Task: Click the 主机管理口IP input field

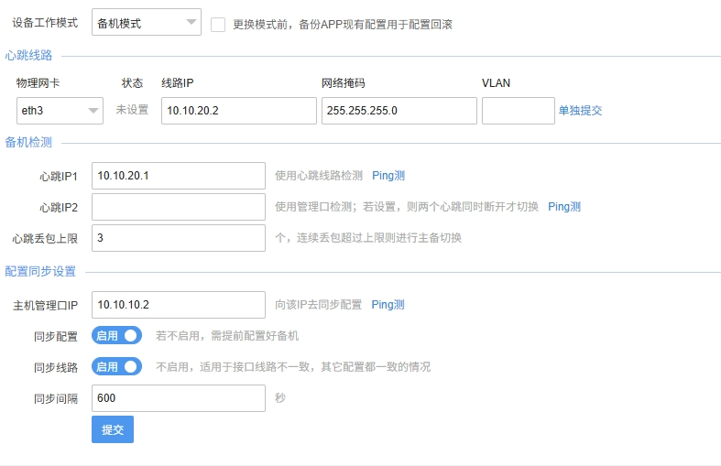Action: [x=179, y=305]
